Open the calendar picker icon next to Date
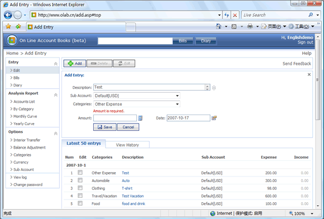Screen dimensions: 324x219 click(214, 118)
